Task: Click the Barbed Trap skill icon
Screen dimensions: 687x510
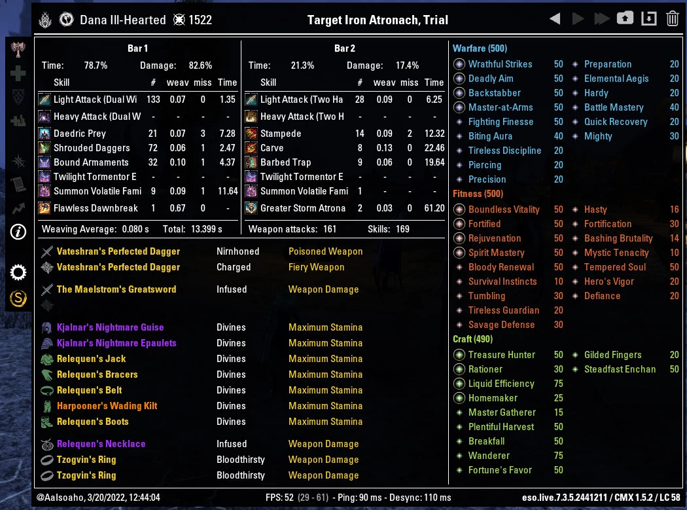Action: (x=251, y=162)
